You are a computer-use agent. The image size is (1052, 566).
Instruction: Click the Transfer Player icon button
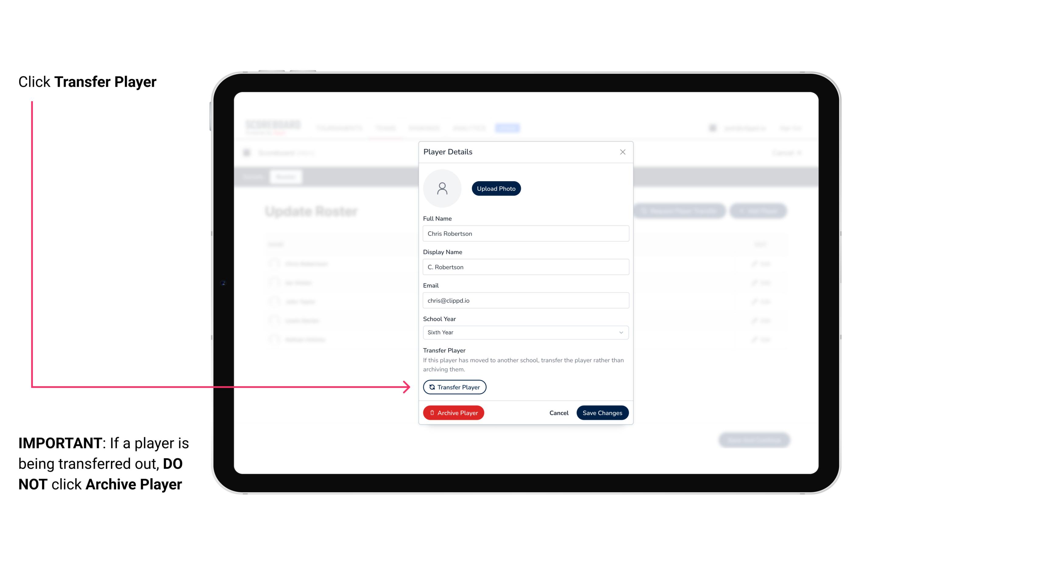coord(454,387)
